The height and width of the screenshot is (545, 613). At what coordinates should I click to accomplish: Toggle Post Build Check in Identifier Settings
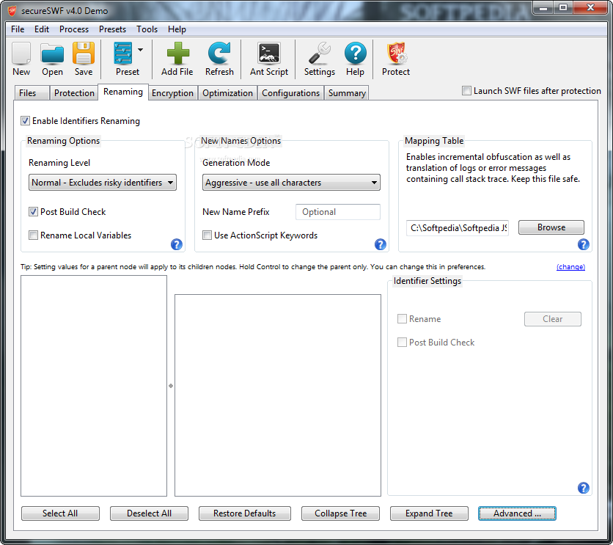point(402,343)
